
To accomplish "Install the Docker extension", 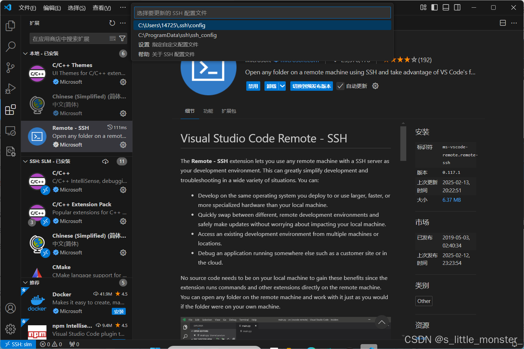I will coord(119,311).
